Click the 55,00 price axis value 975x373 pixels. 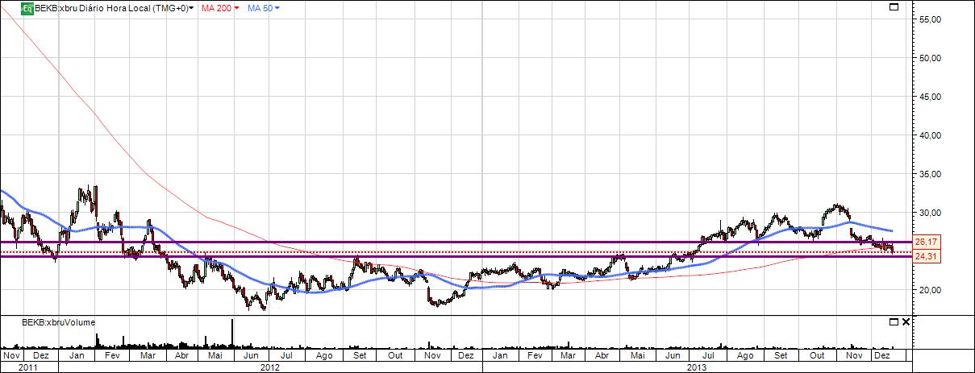[931, 19]
